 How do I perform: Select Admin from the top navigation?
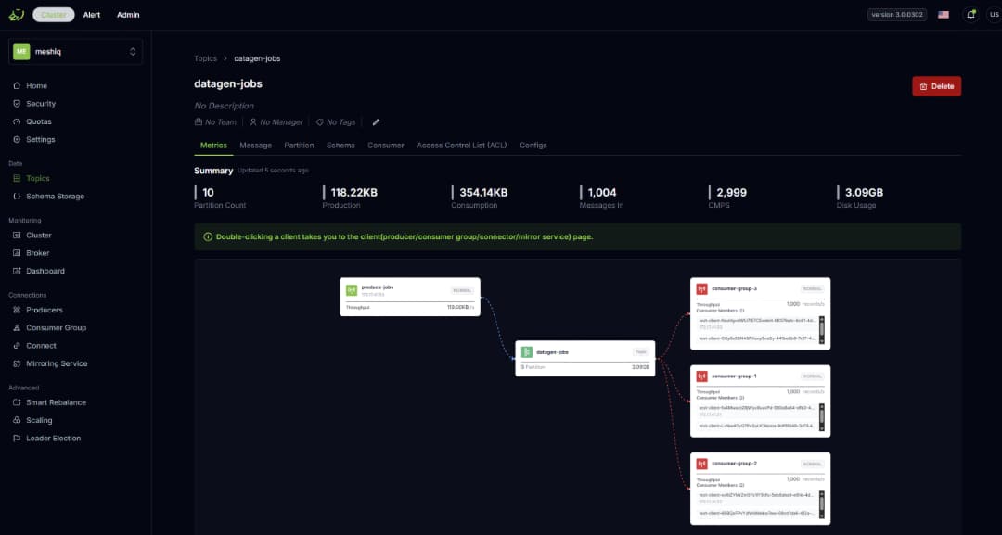pos(128,14)
